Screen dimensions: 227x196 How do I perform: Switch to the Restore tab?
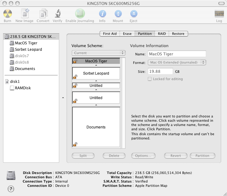pyautogui.click(x=178, y=34)
